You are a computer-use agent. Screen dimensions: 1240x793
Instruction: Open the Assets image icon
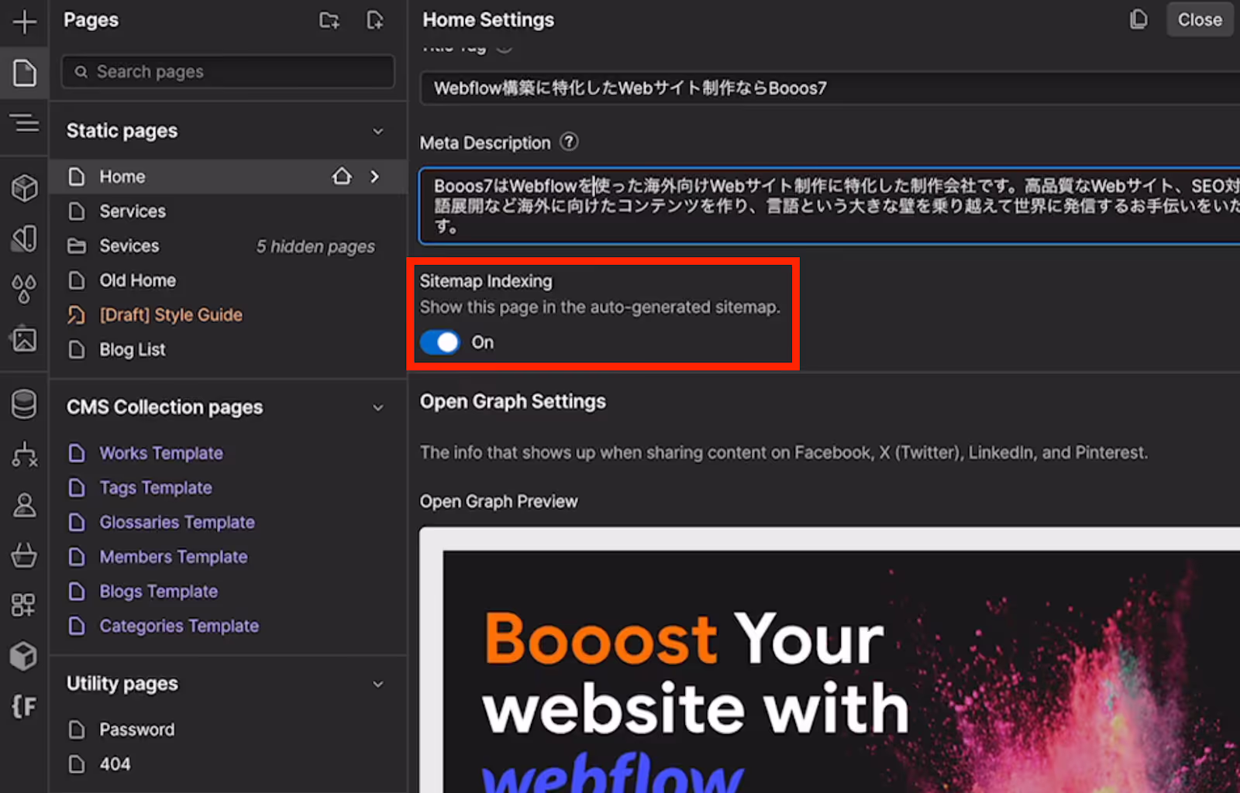(x=24, y=338)
